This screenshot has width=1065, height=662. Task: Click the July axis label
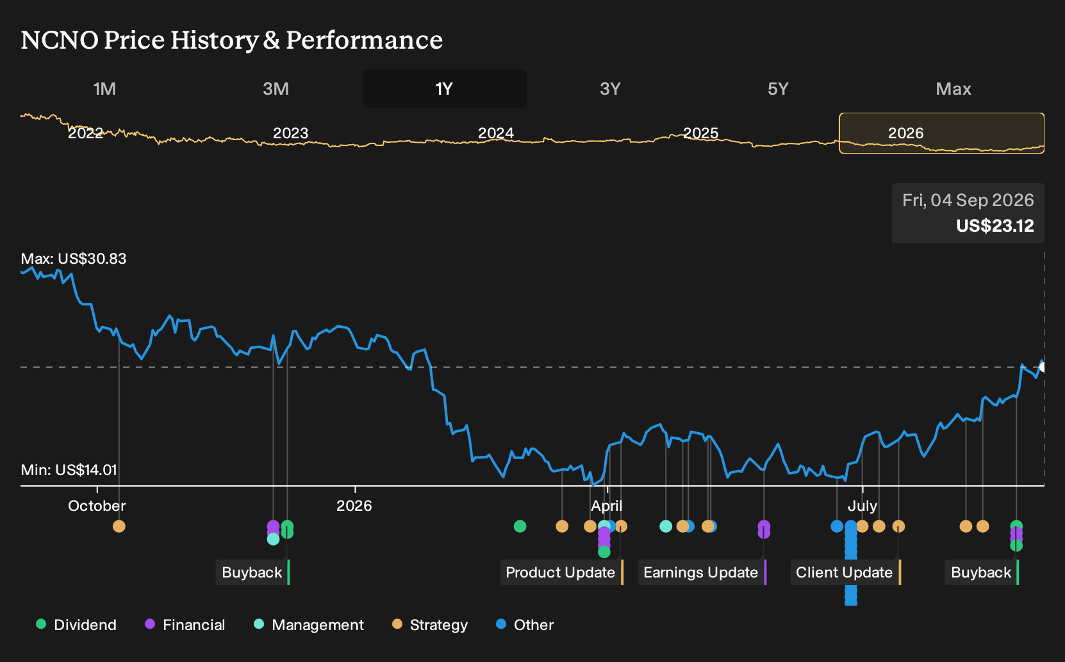pyautogui.click(x=863, y=506)
